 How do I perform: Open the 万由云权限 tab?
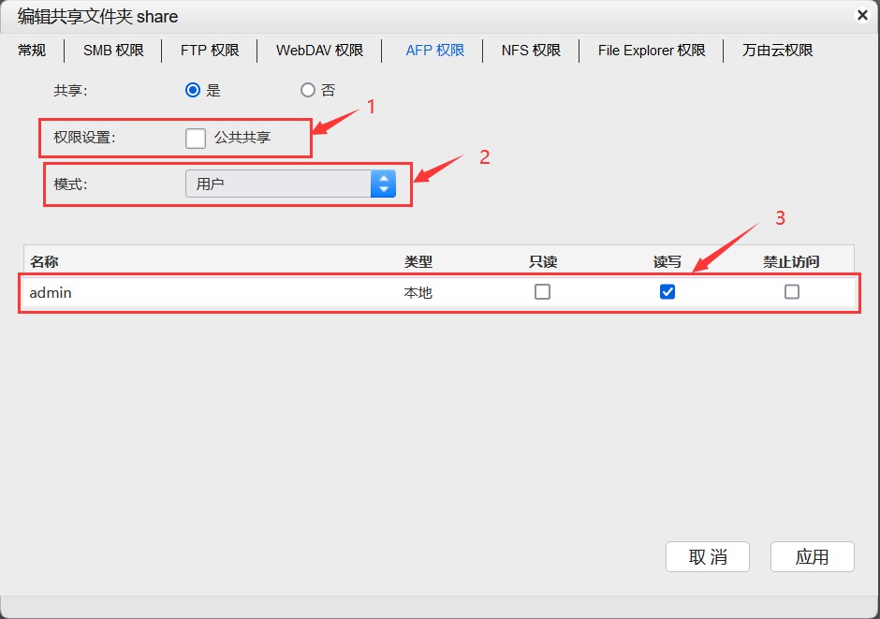(x=777, y=51)
